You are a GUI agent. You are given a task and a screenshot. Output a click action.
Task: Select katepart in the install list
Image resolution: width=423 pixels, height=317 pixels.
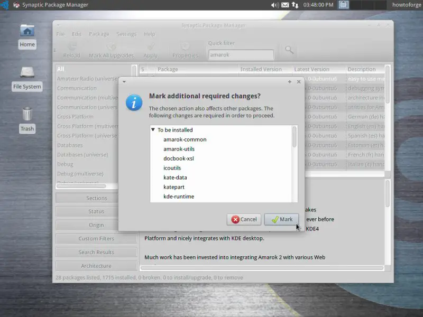point(174,187)
